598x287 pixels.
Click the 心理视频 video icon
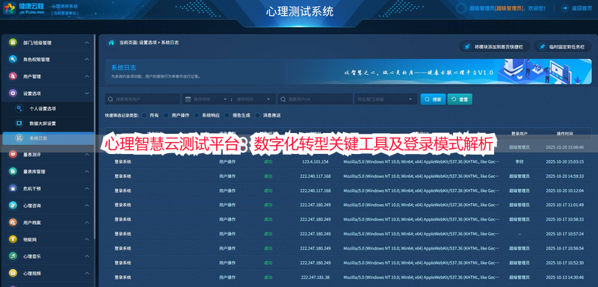click(13, 274)
